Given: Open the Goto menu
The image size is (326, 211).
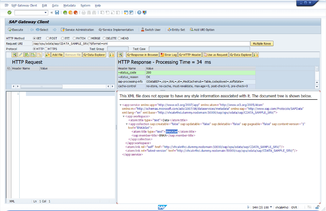Looking at the screenshot, I should click(55, 6).
